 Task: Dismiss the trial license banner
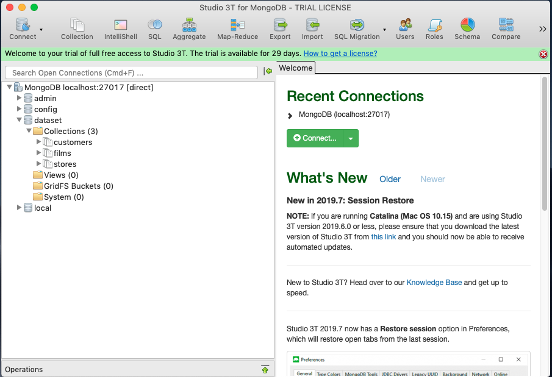[543, 54]
